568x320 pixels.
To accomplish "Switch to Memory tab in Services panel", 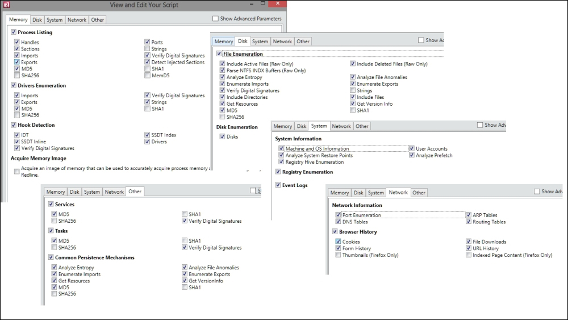I will [x=56, y=192].
